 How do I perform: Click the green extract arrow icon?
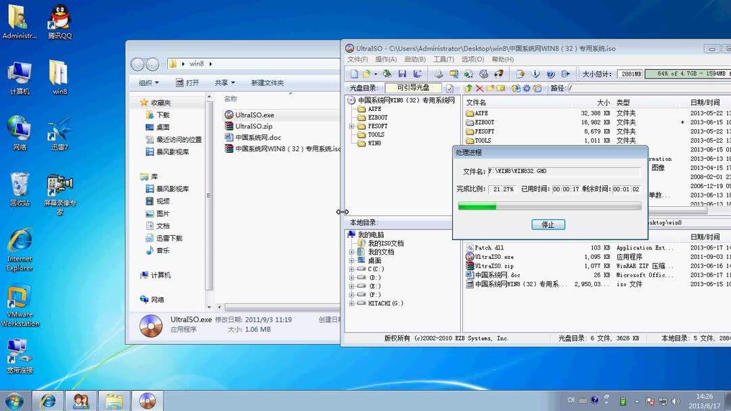469,88
